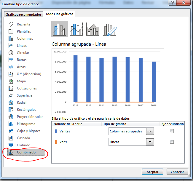Click the Mapa label
The width and height of the screenshot is (193, 181).
point(21,81)
